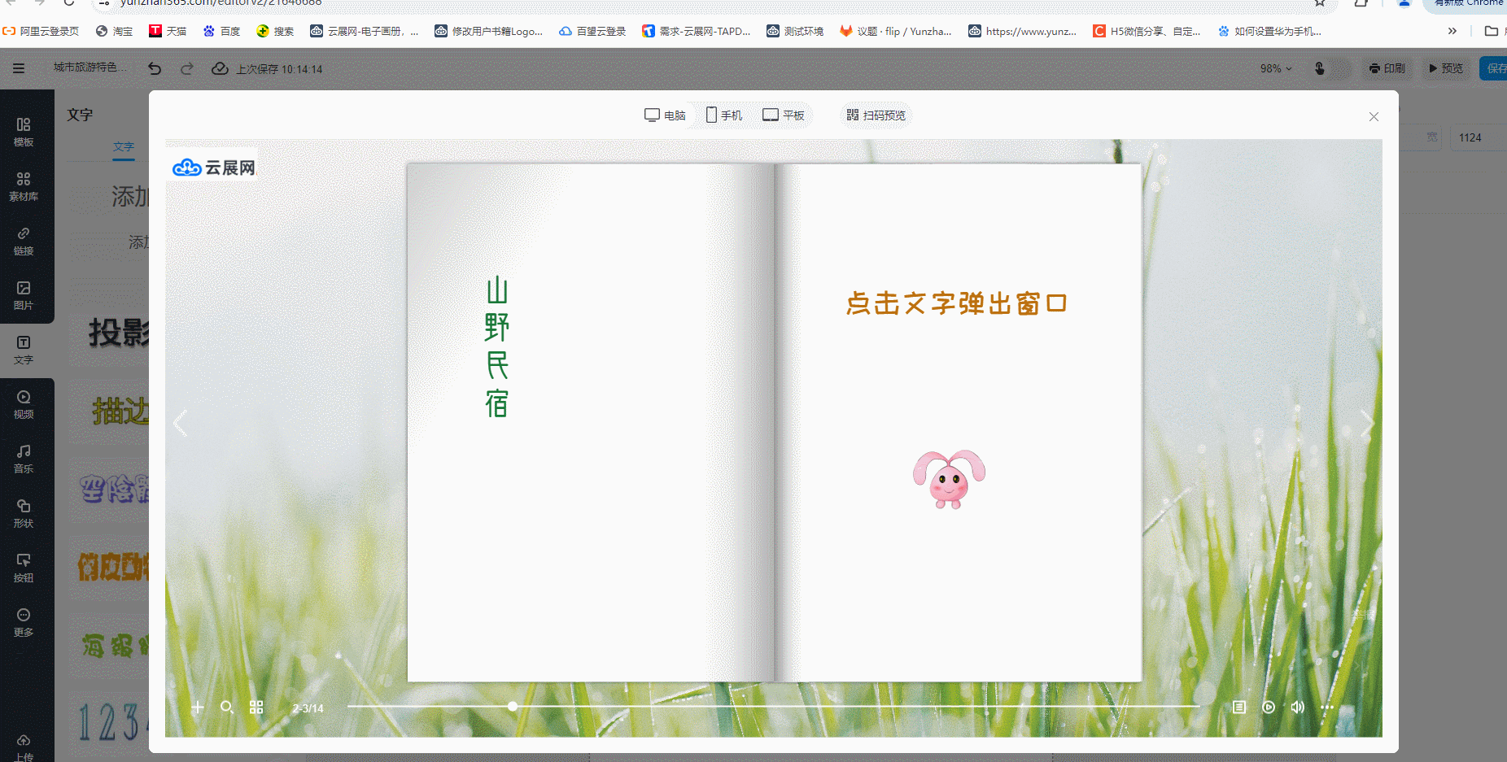1507x762 pixels.
Task: Open the table of contents icon
Action: click(1238, 708)
